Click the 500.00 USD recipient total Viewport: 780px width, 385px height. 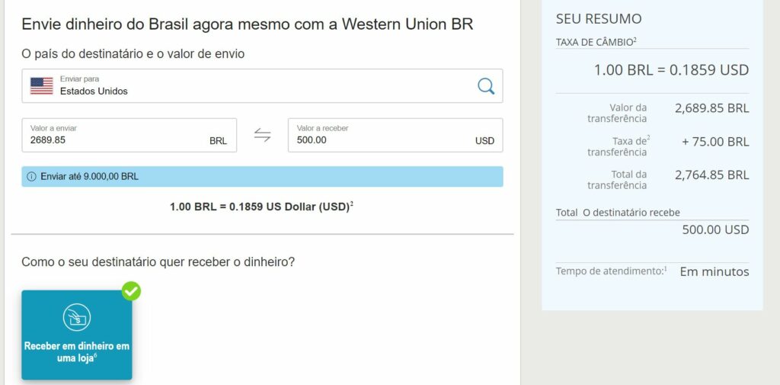pos(715,229)
